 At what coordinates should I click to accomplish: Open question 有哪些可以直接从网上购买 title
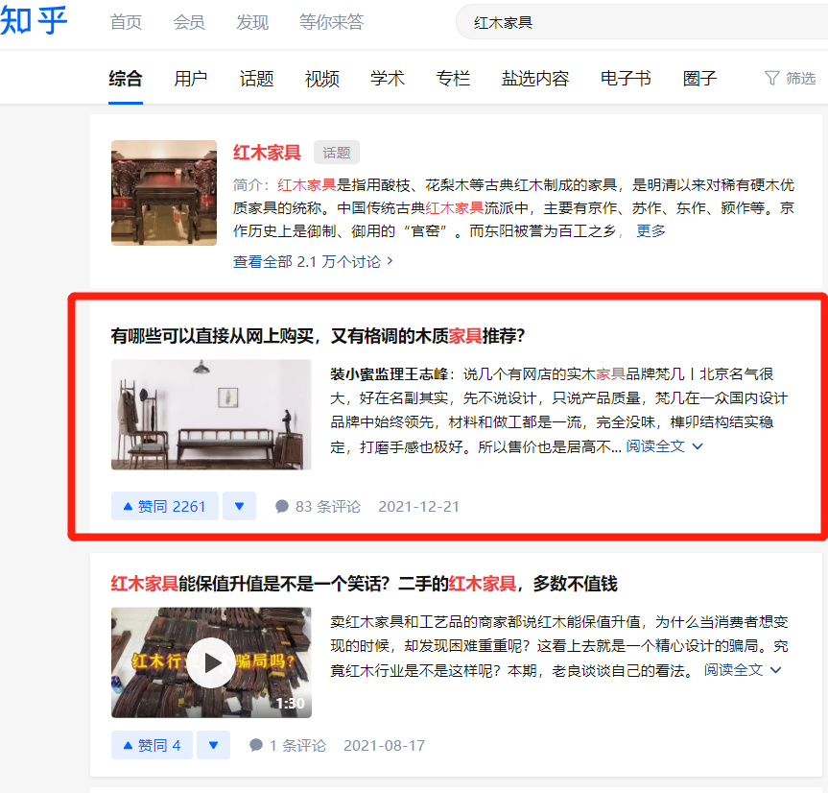pyautogui.click(x=318, y=336)
